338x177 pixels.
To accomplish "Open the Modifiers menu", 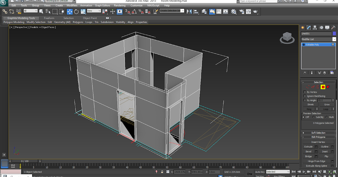I will point(72,5).
